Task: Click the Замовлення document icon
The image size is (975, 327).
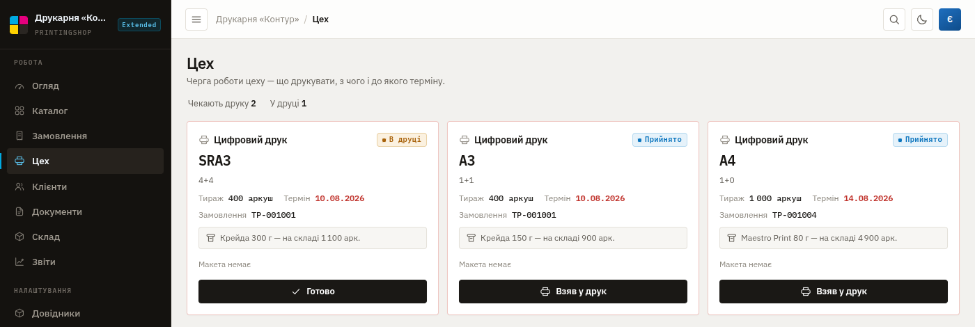Action: tap(19, 136)
